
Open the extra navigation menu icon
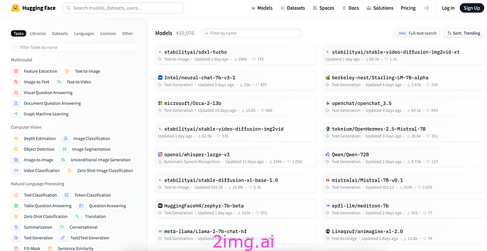426,8
